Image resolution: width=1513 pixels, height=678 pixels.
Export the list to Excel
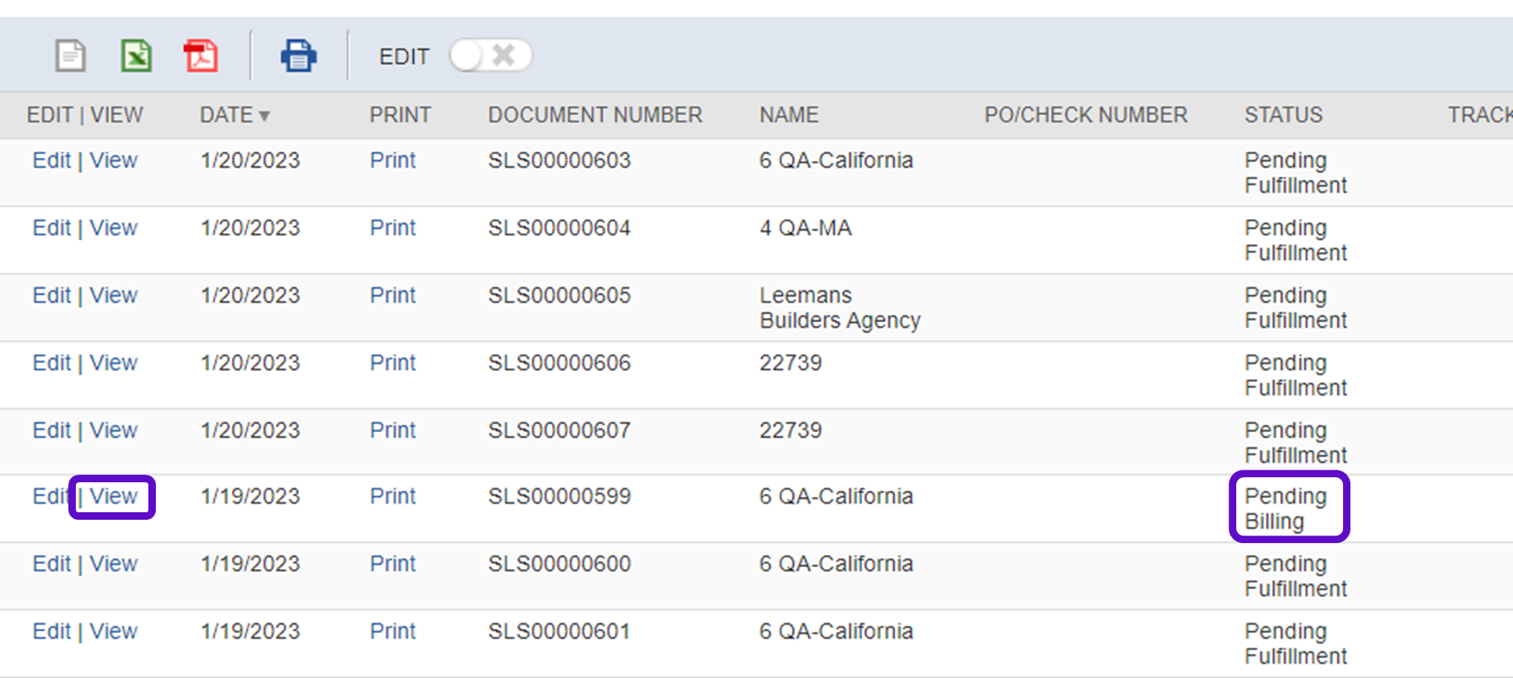click(136, 57)
